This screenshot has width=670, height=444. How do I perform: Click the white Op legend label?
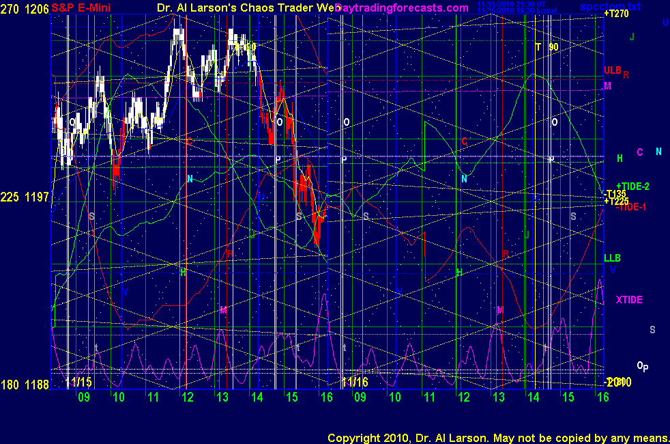(643, 365)
